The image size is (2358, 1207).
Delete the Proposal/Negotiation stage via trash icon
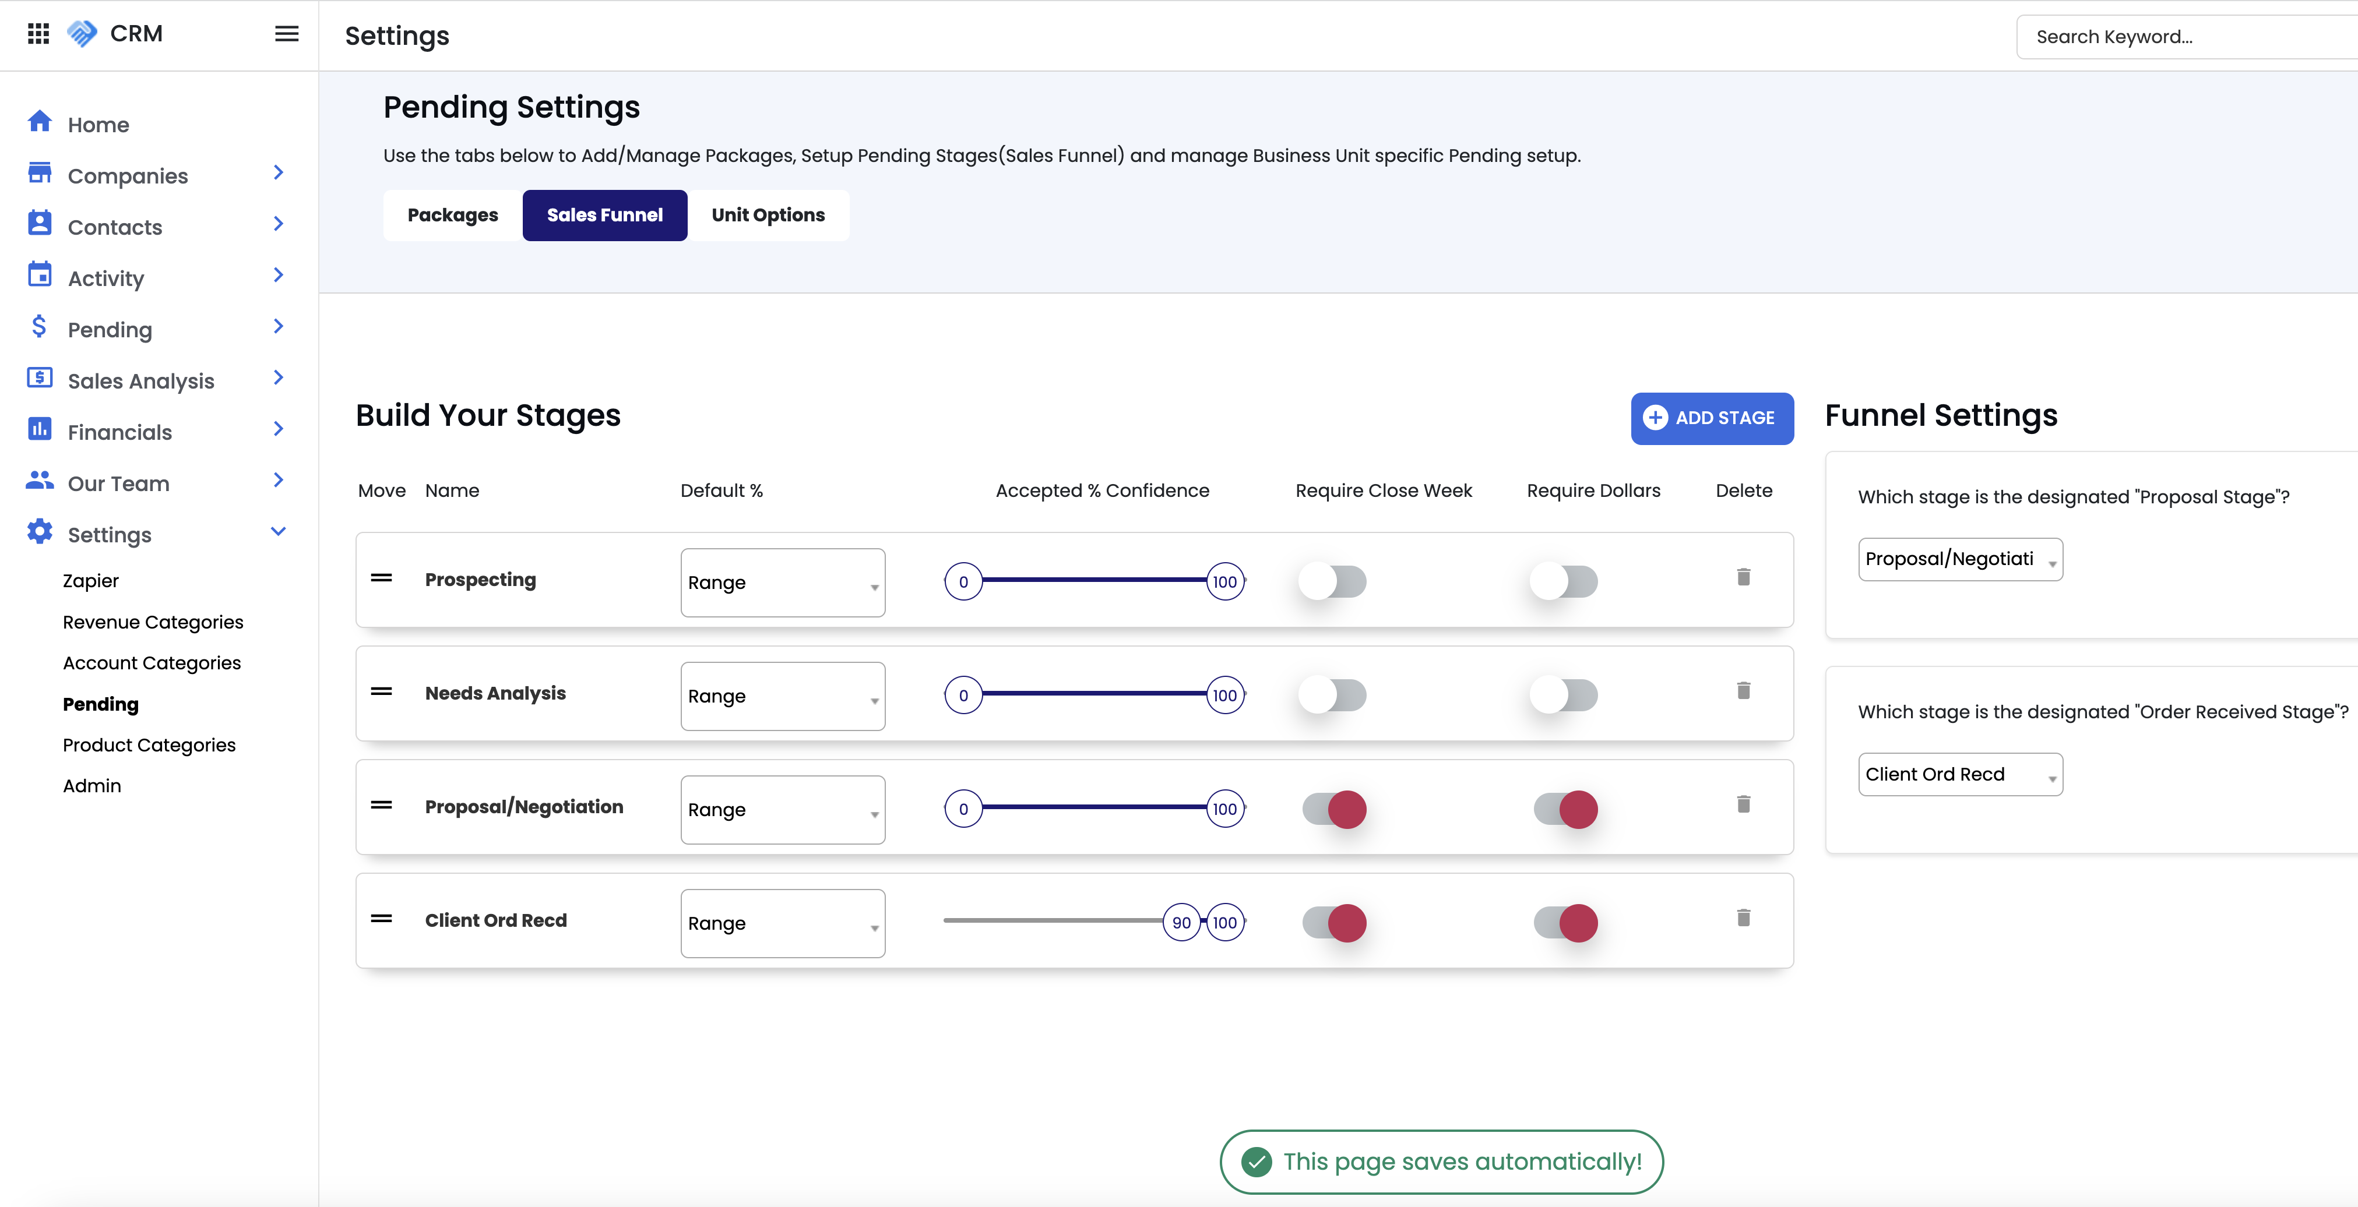1744,804
